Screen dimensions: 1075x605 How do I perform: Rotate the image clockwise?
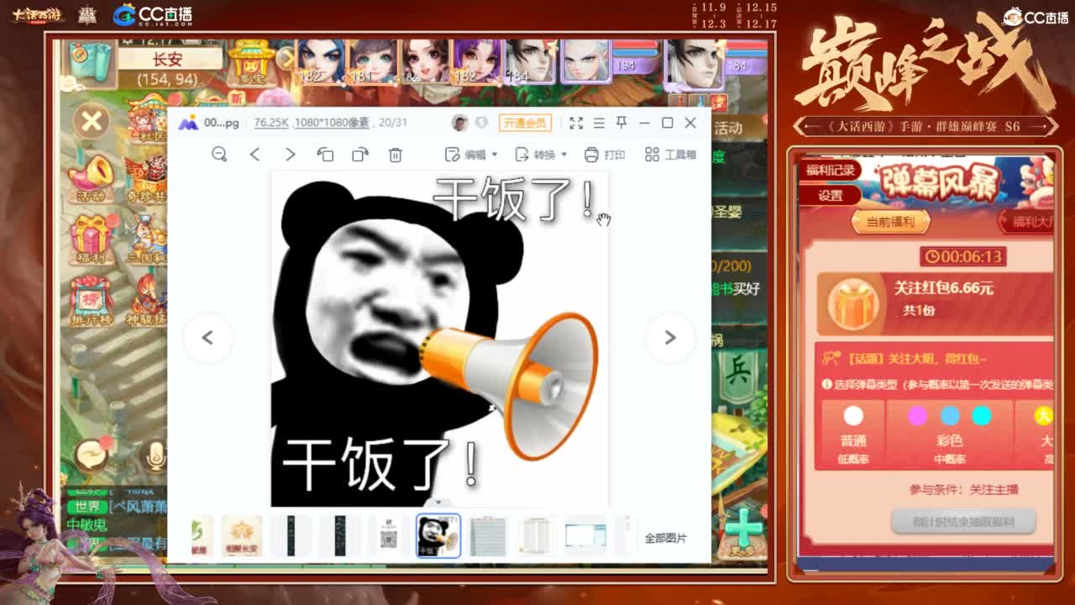(360, 155)
